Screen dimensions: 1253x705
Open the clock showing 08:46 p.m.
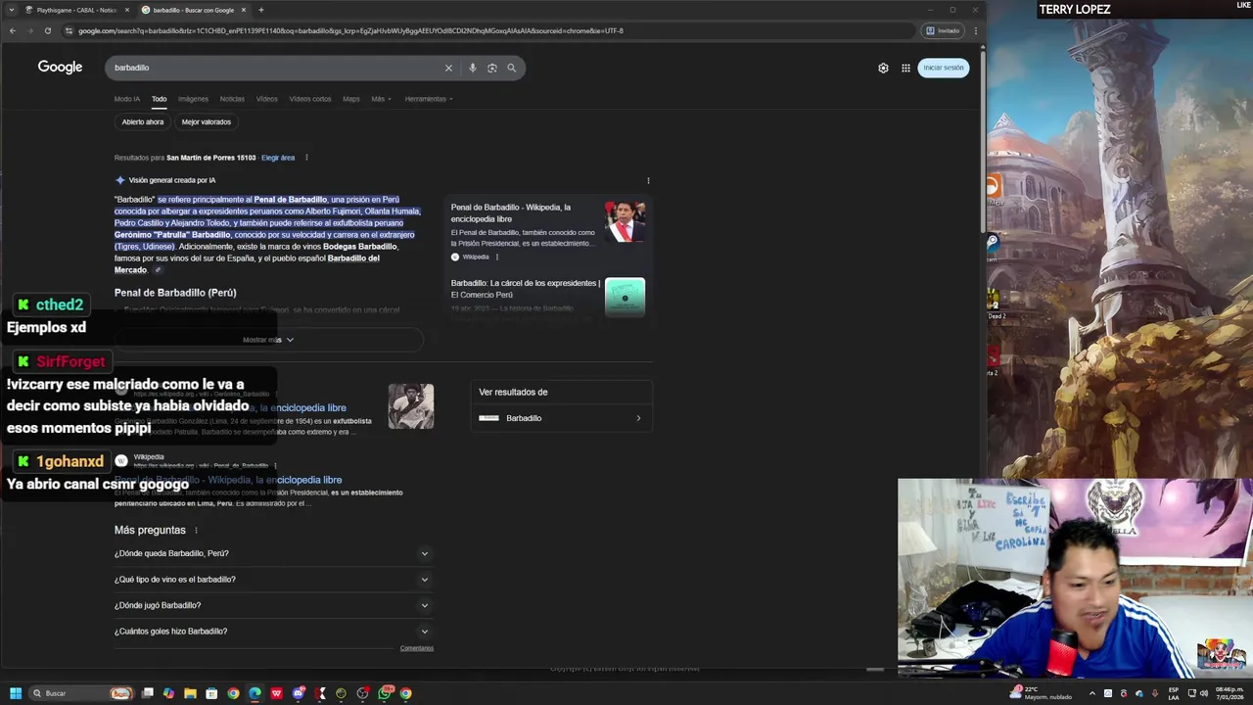point(1230,693)
